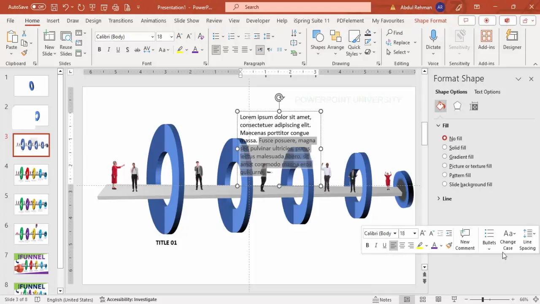Select the No fill radio button
540x304 pixels.
[445, 138]
